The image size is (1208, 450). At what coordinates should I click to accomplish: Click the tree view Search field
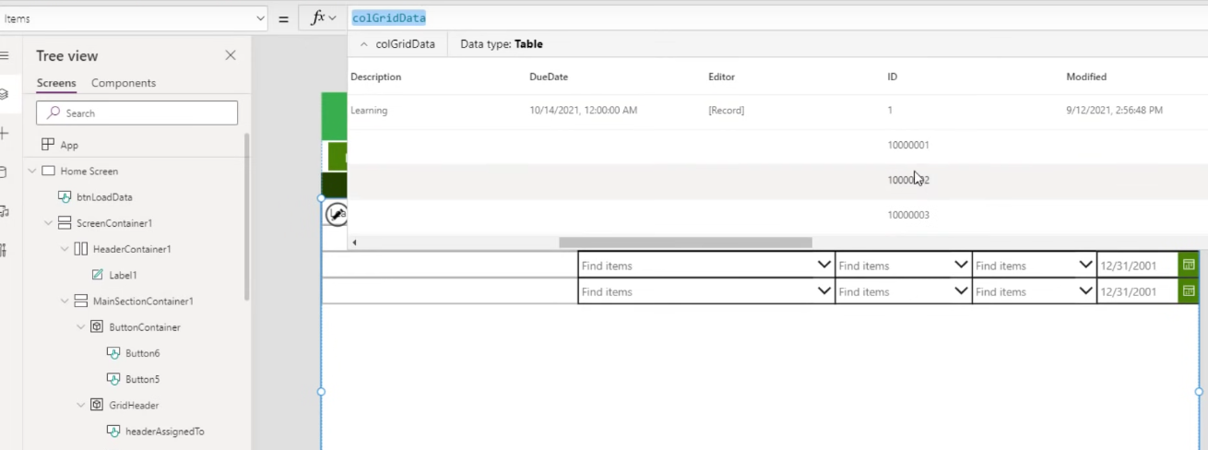[136, 112]
